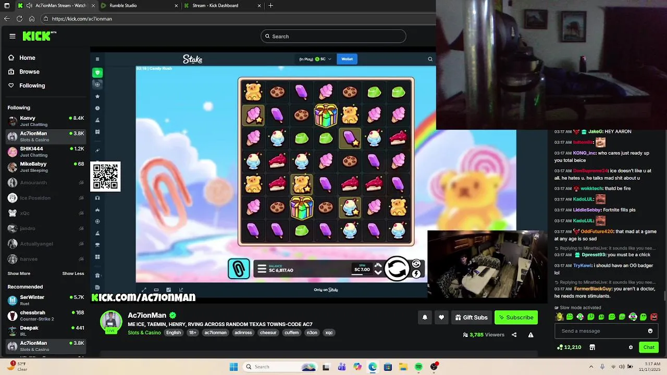The width and height of the screenshot is (667, 375).
Task: Open Following in Kick sidebar
Action: (32, 85)
